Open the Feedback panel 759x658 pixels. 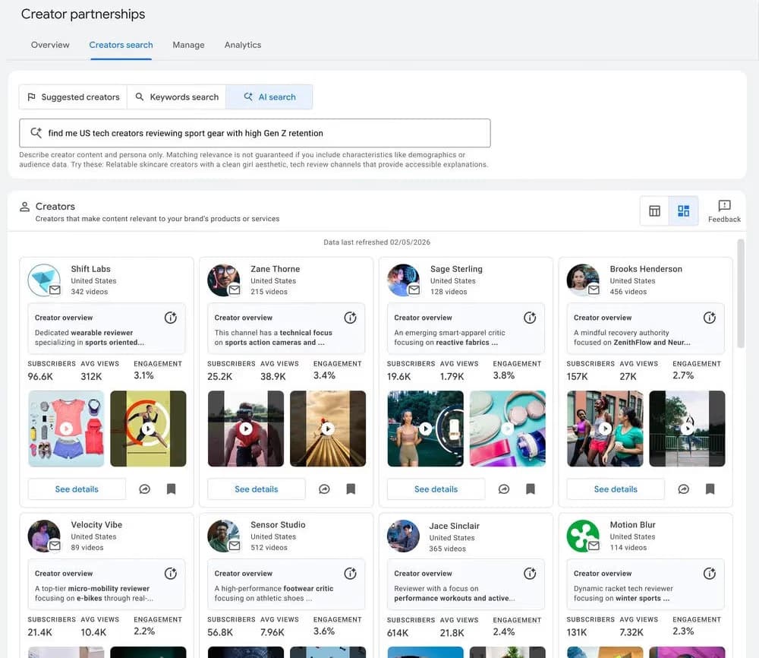[724, 210]
